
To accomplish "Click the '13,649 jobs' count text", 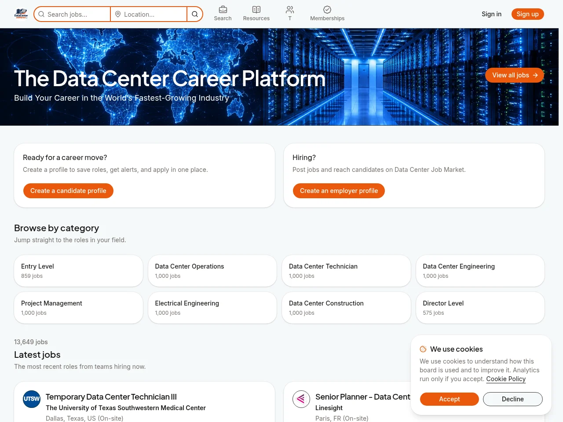I will click(31, 342).
